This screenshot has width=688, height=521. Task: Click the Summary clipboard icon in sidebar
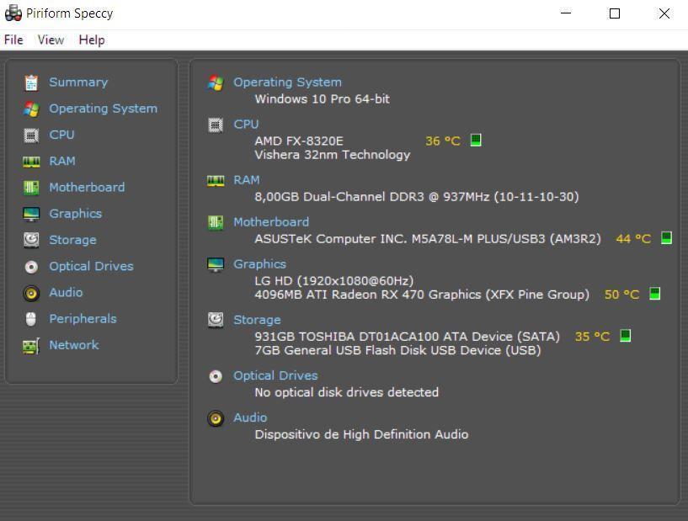[x=31, y=82]
